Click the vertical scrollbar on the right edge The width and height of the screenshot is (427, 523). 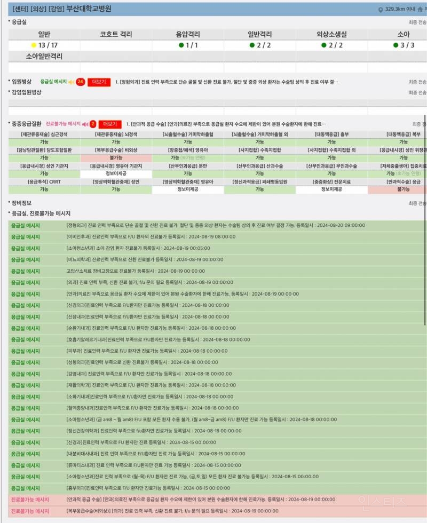(425, 220)
